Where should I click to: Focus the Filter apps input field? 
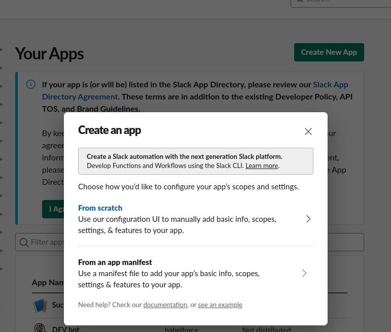pos(46,242)
